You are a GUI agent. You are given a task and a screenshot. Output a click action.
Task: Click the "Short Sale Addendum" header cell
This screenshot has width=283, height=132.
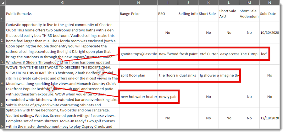click(x=249, y=14)
